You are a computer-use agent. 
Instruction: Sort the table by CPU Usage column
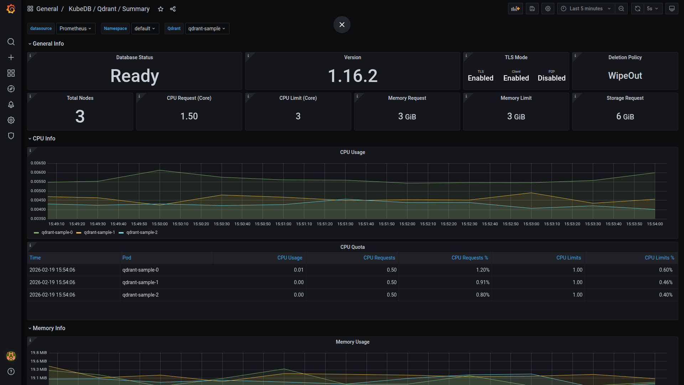[x=290, y=258]
